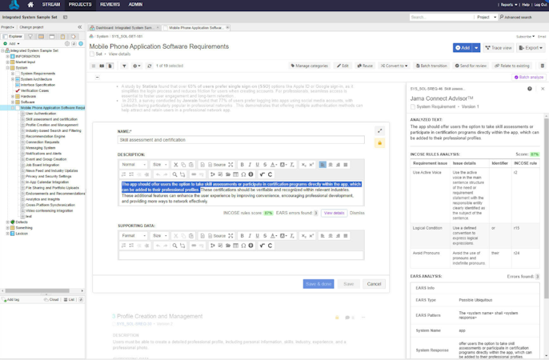Open the paragraph format Normal dropdown
The width and height of the screenshot is (549, 360).
tap(134, 165)
